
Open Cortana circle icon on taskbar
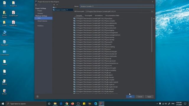click(49, 104)
